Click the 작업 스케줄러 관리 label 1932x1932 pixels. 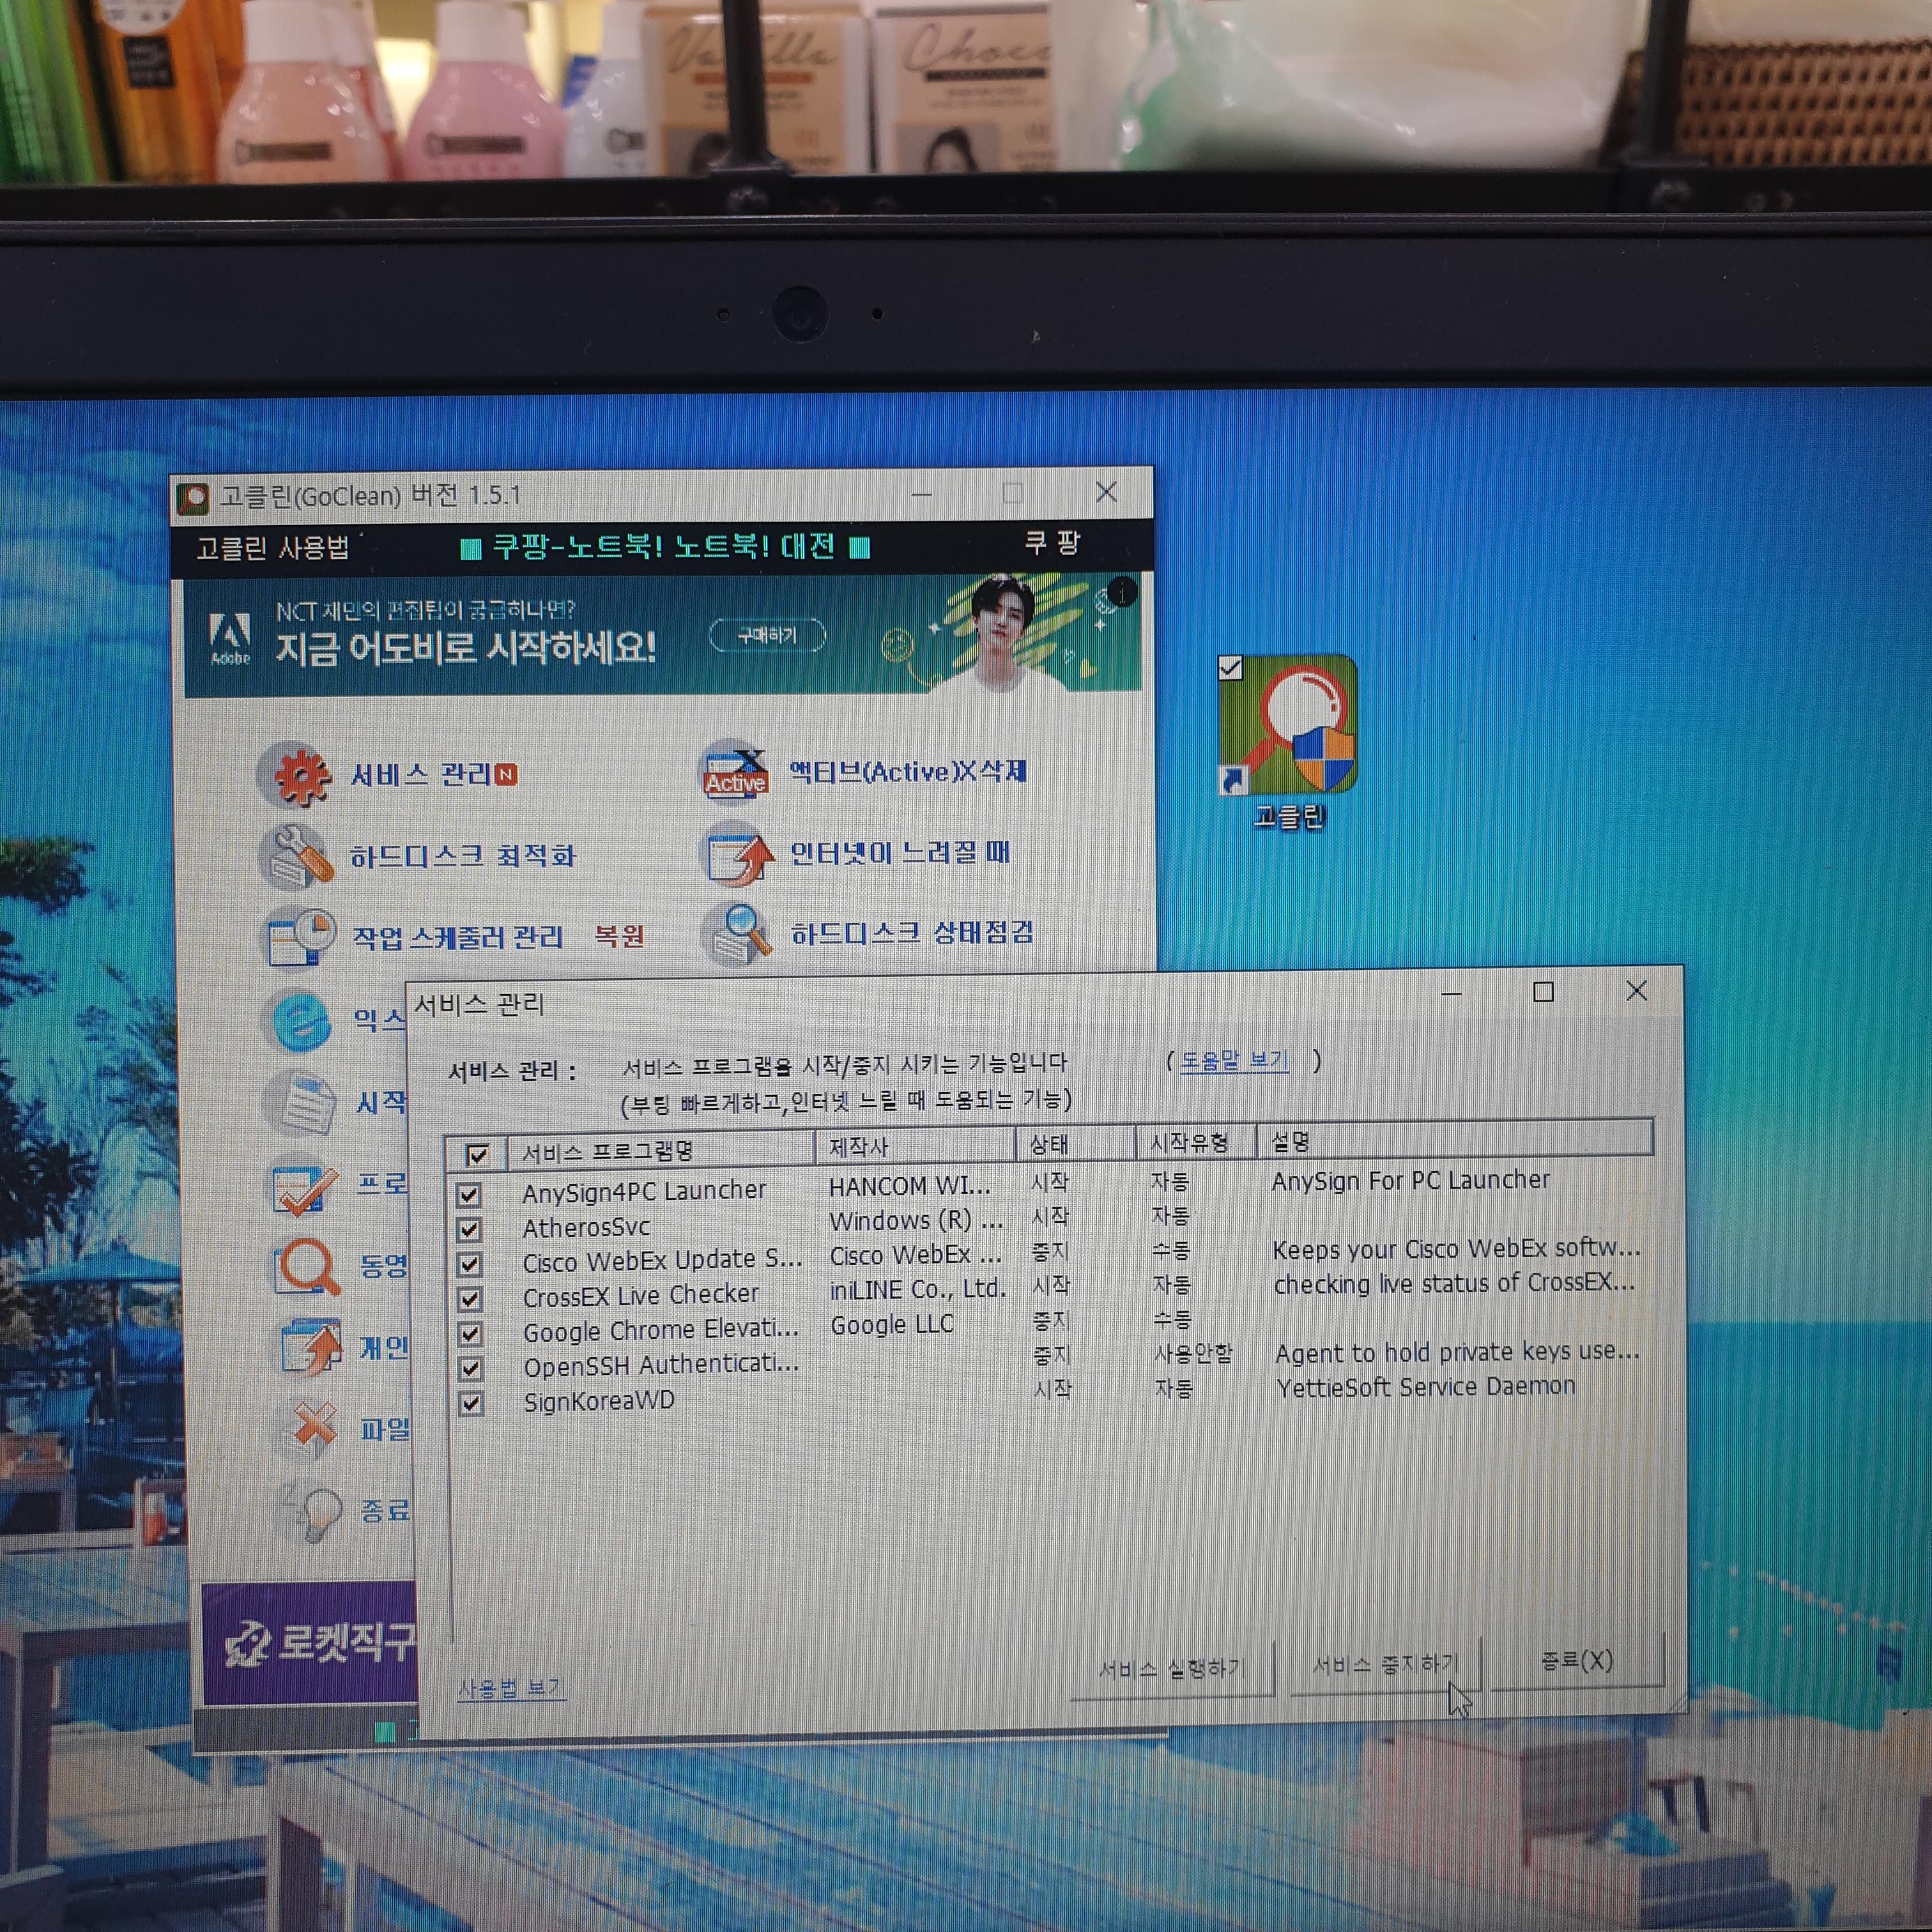click(458, 938)
